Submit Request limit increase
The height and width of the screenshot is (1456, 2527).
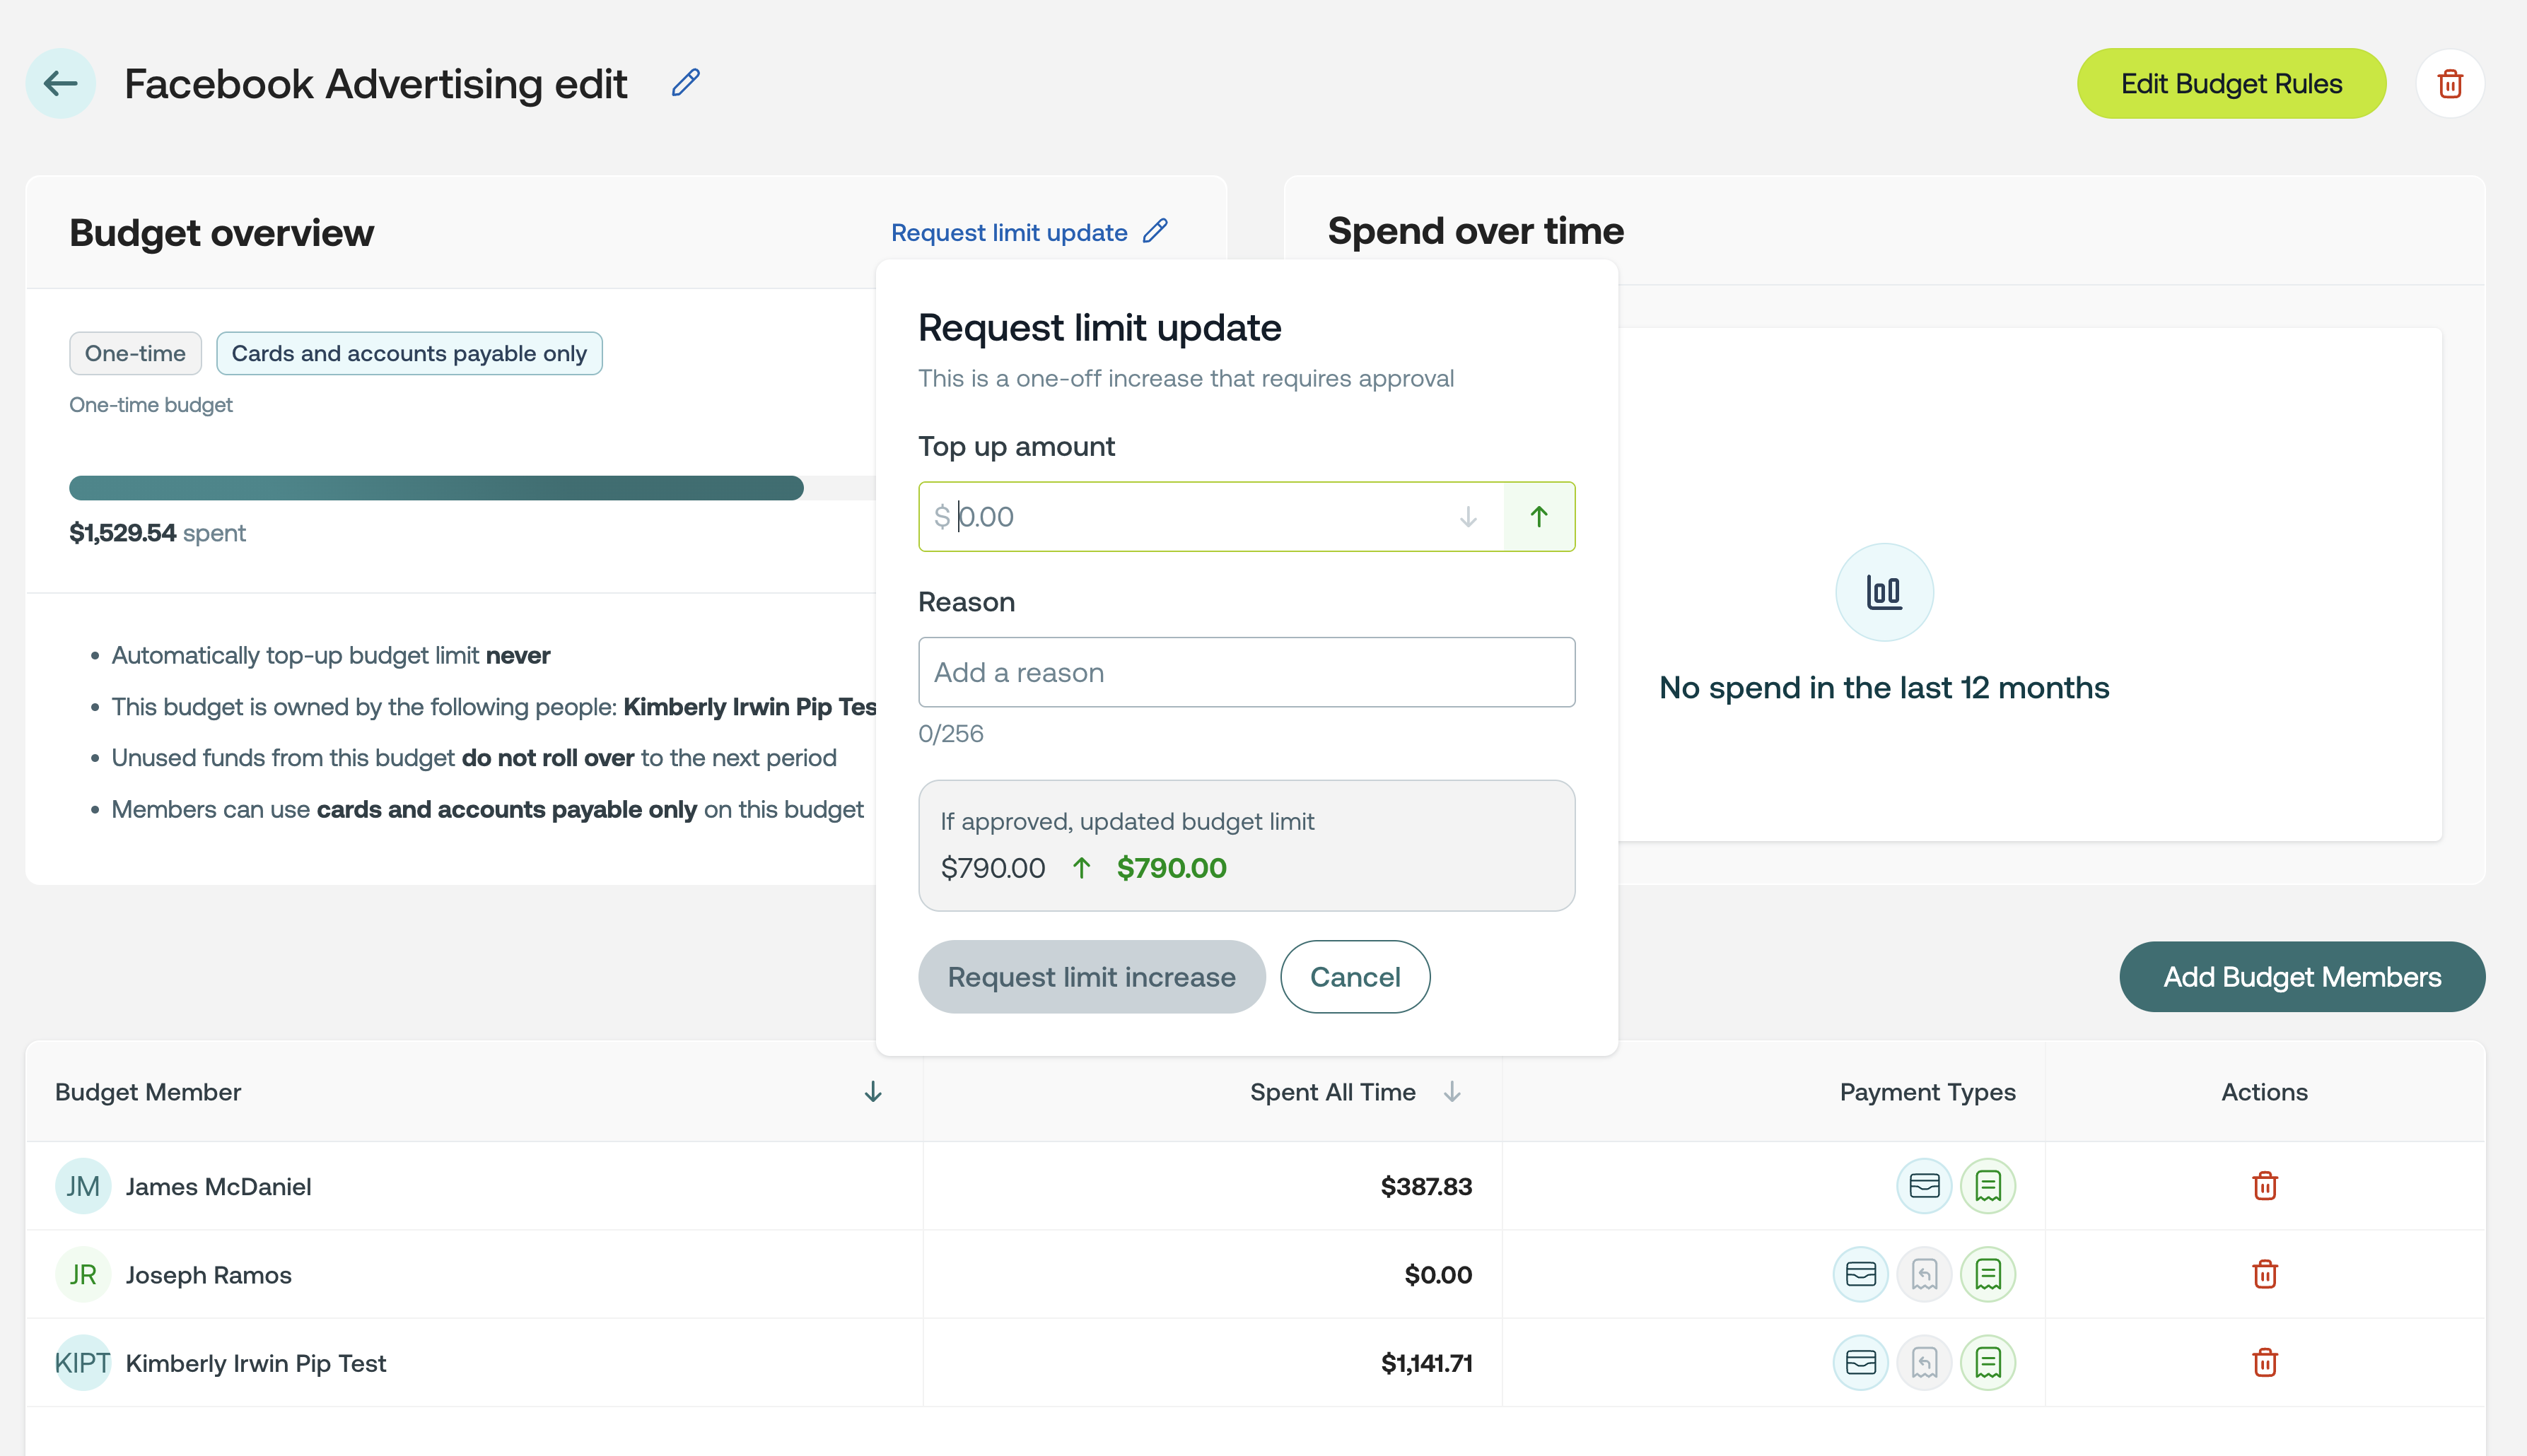[1092, 976]
